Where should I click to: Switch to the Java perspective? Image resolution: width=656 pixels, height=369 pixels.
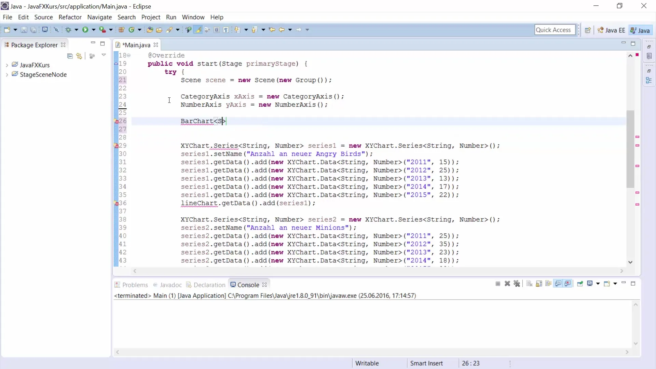click(x=640, y=30)
